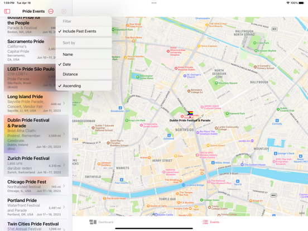Tap Broadstone - DIT transit icon
Image resolution: width=308 pixels, height=231 pixels.
click(x=120, y=108)
